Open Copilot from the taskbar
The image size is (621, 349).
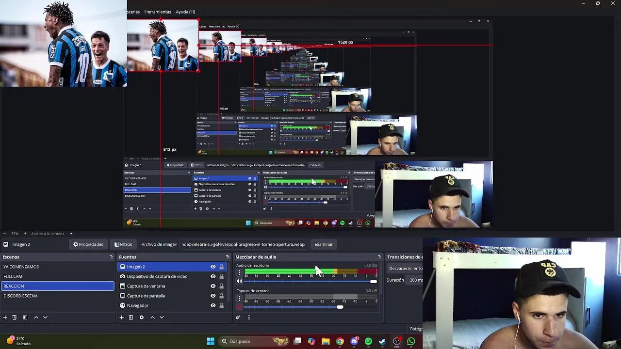[311, 341]
